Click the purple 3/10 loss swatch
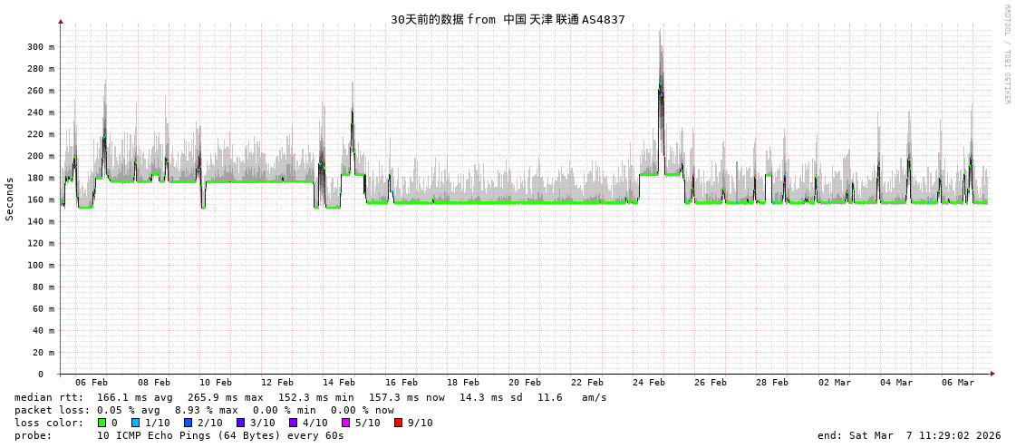 [240, 423]
